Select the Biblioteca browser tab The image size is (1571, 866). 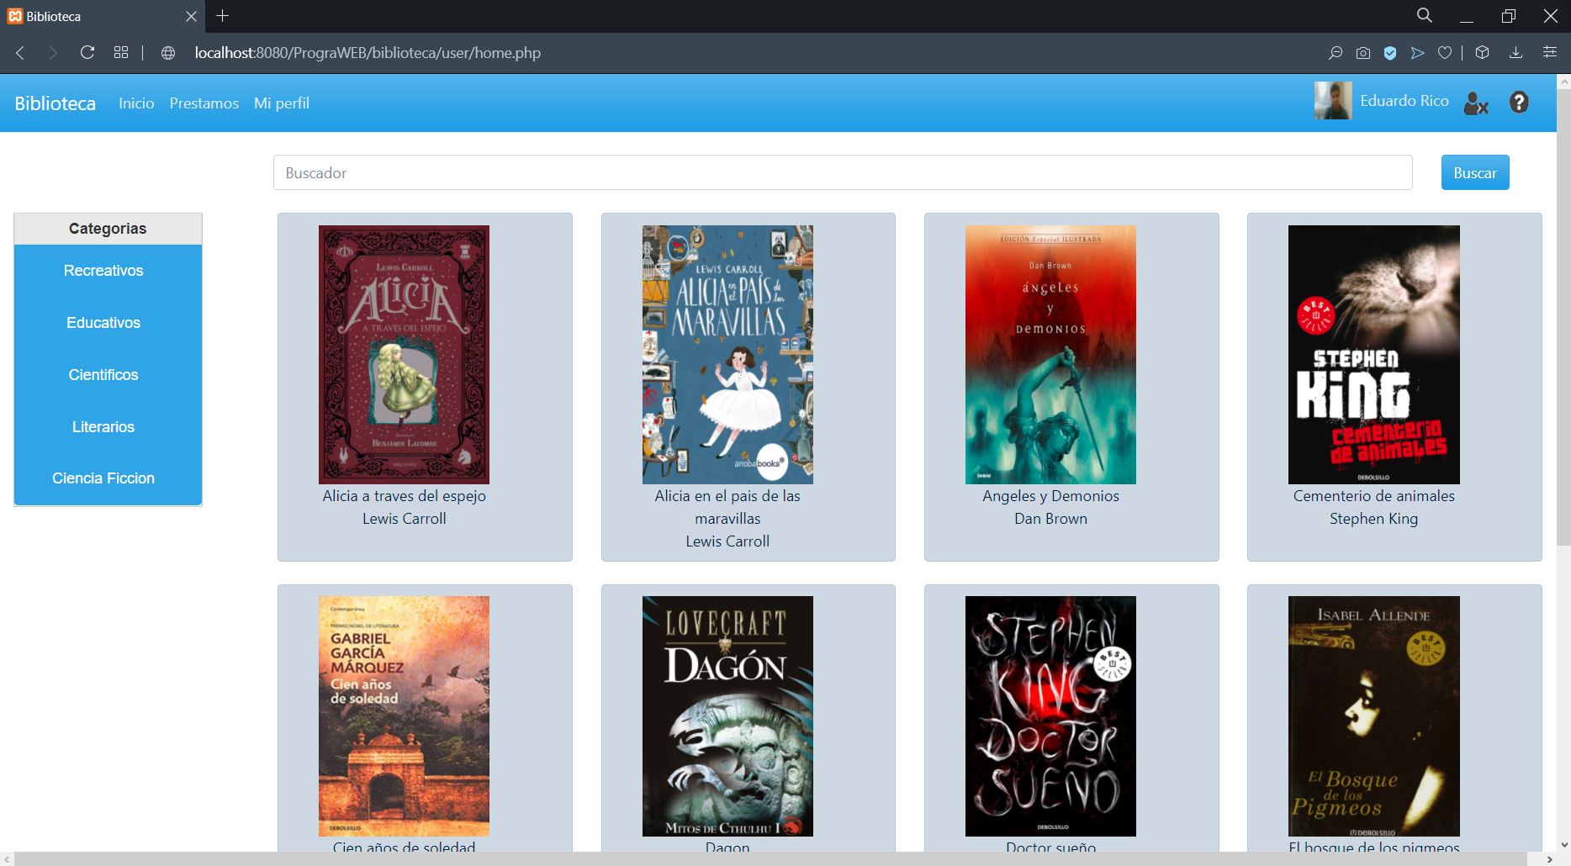point(101,17)
